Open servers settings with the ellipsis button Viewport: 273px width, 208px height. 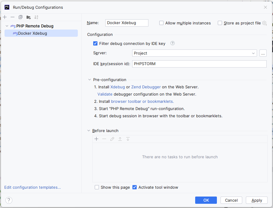click(x=263, y=53)
